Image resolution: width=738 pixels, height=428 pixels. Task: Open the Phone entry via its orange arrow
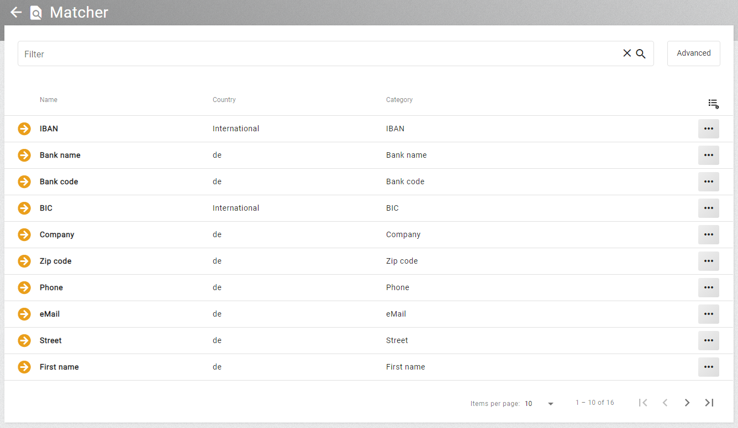24,287
